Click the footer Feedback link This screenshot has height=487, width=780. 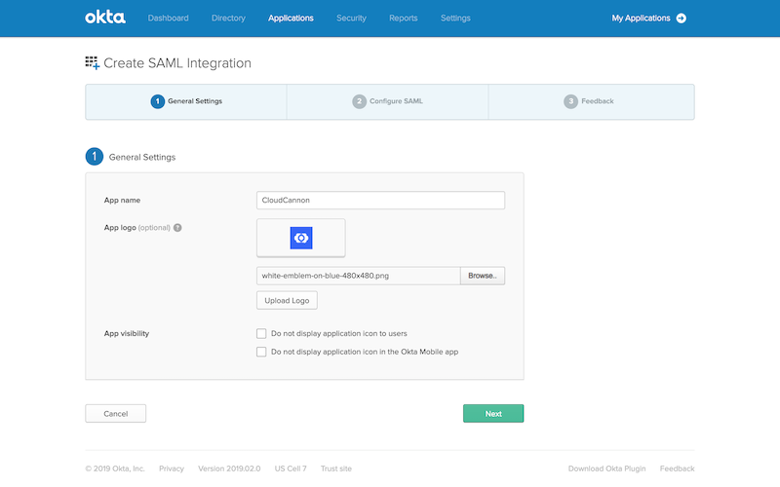click(x=677, y=468)
